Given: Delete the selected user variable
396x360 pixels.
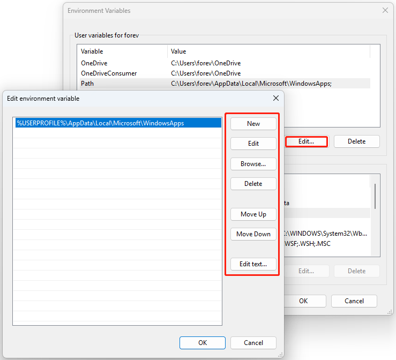Looking at the screenshot, I should [x=356, y=141].
